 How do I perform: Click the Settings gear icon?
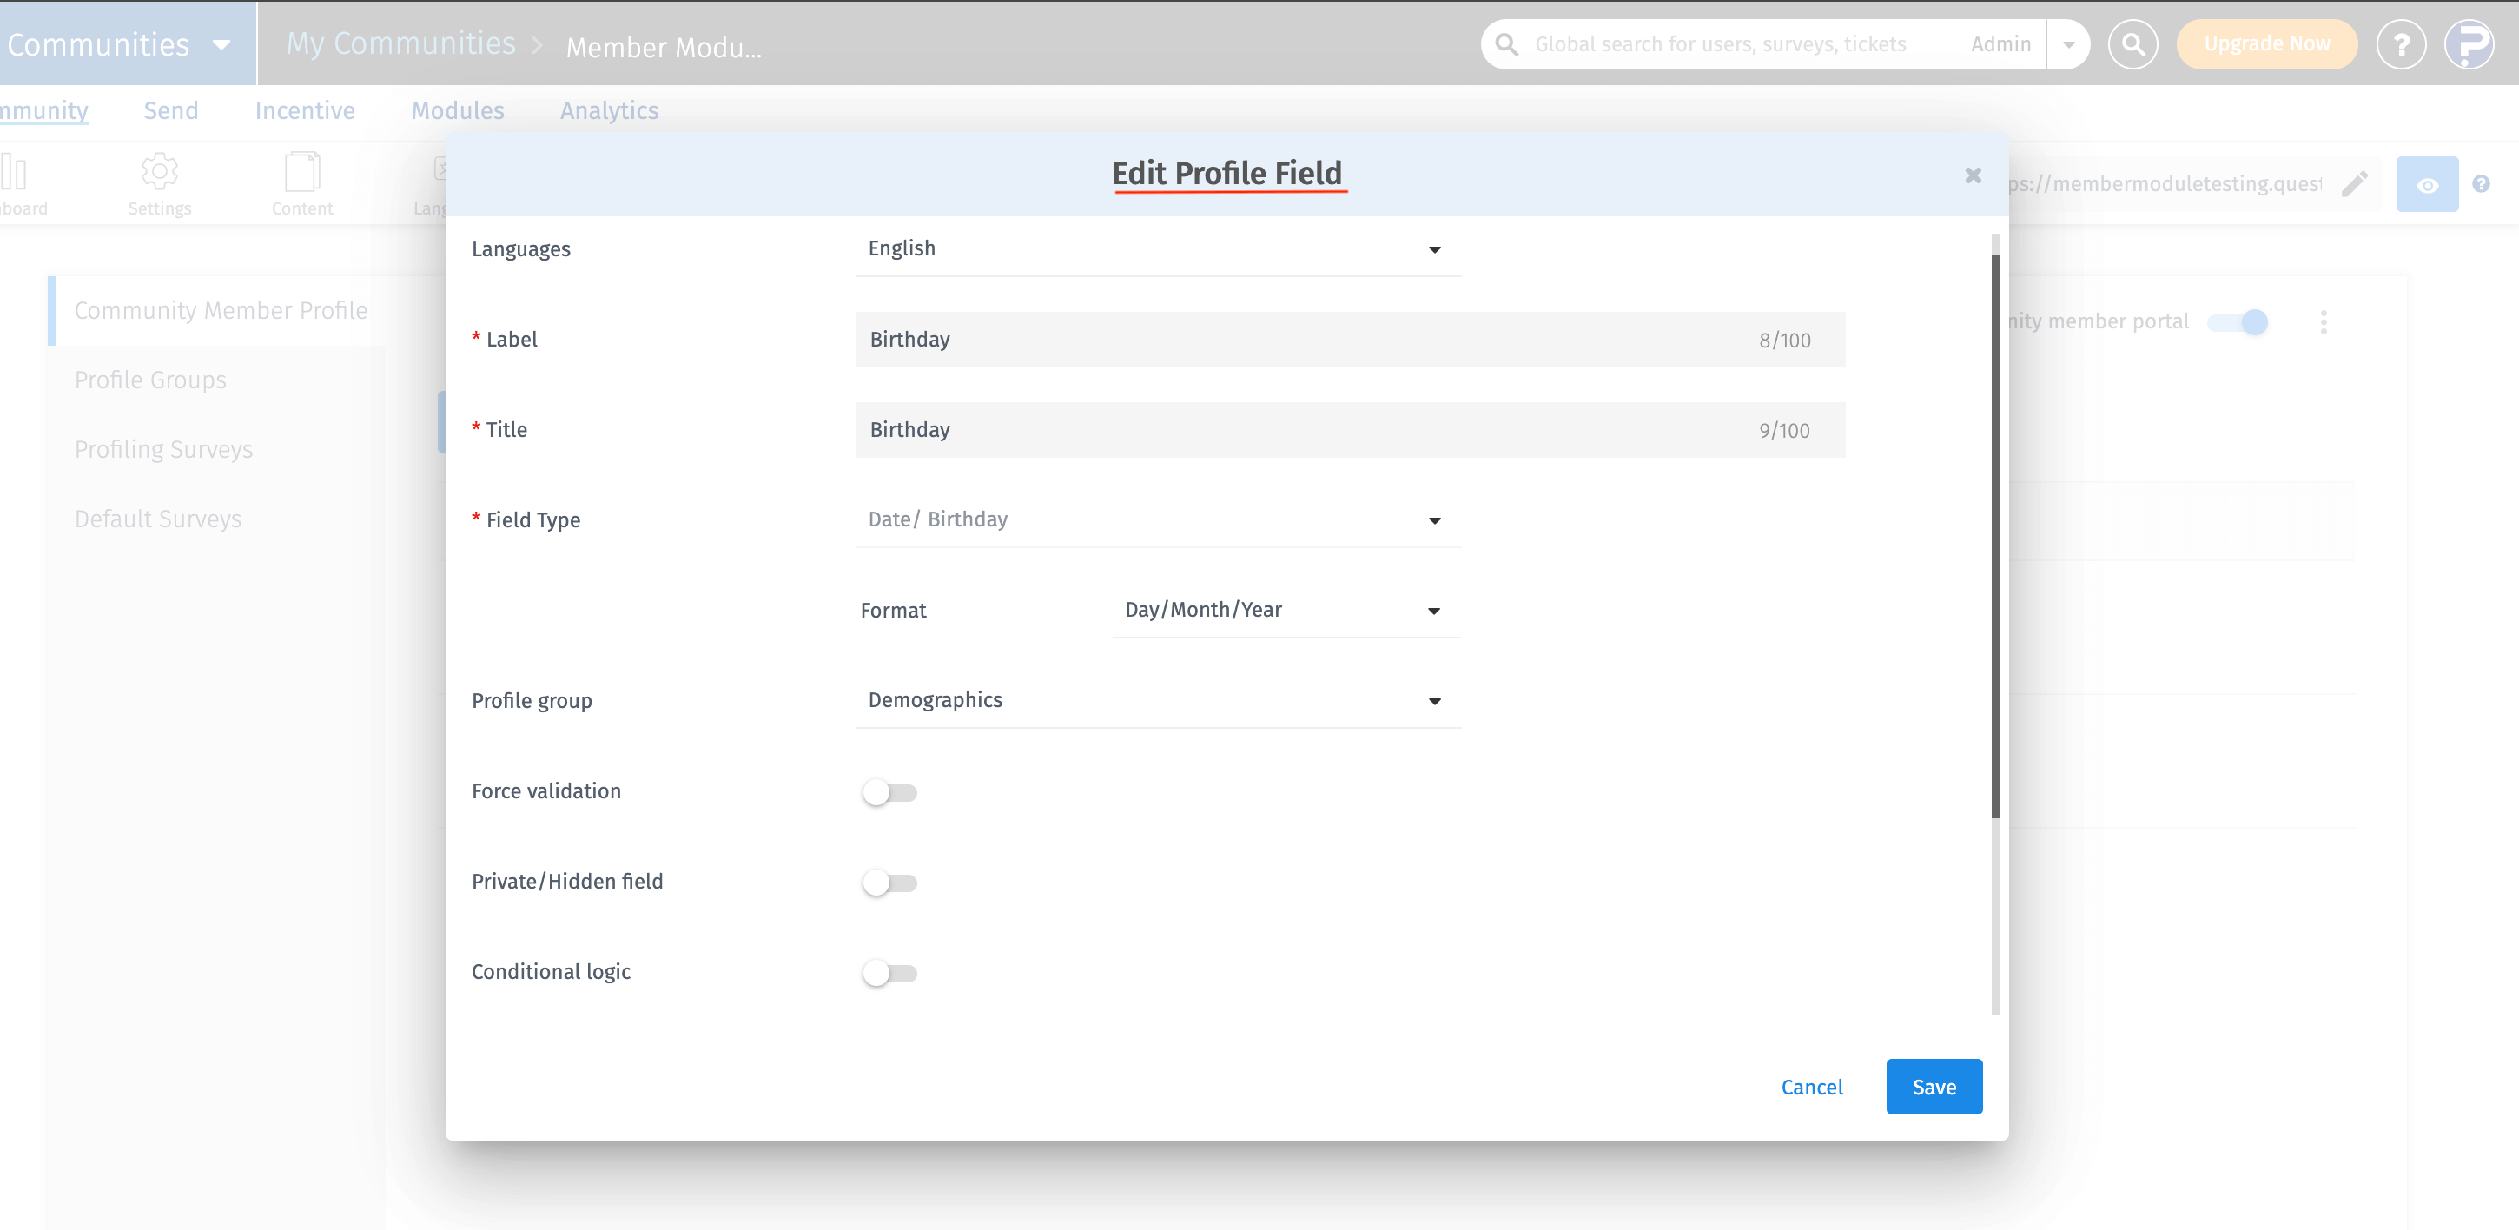coord(160,172)
